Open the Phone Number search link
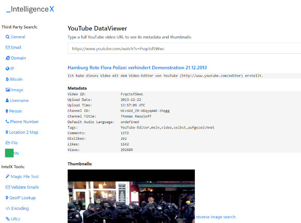301x223 pixels. [x=24, y=122]
